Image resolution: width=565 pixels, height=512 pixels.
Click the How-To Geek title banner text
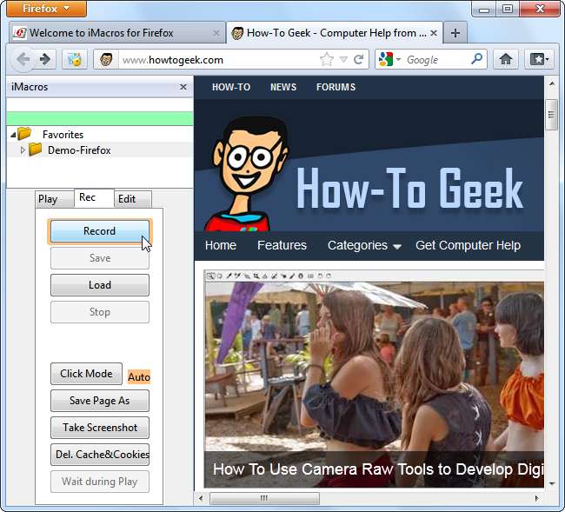click(409, 189)
